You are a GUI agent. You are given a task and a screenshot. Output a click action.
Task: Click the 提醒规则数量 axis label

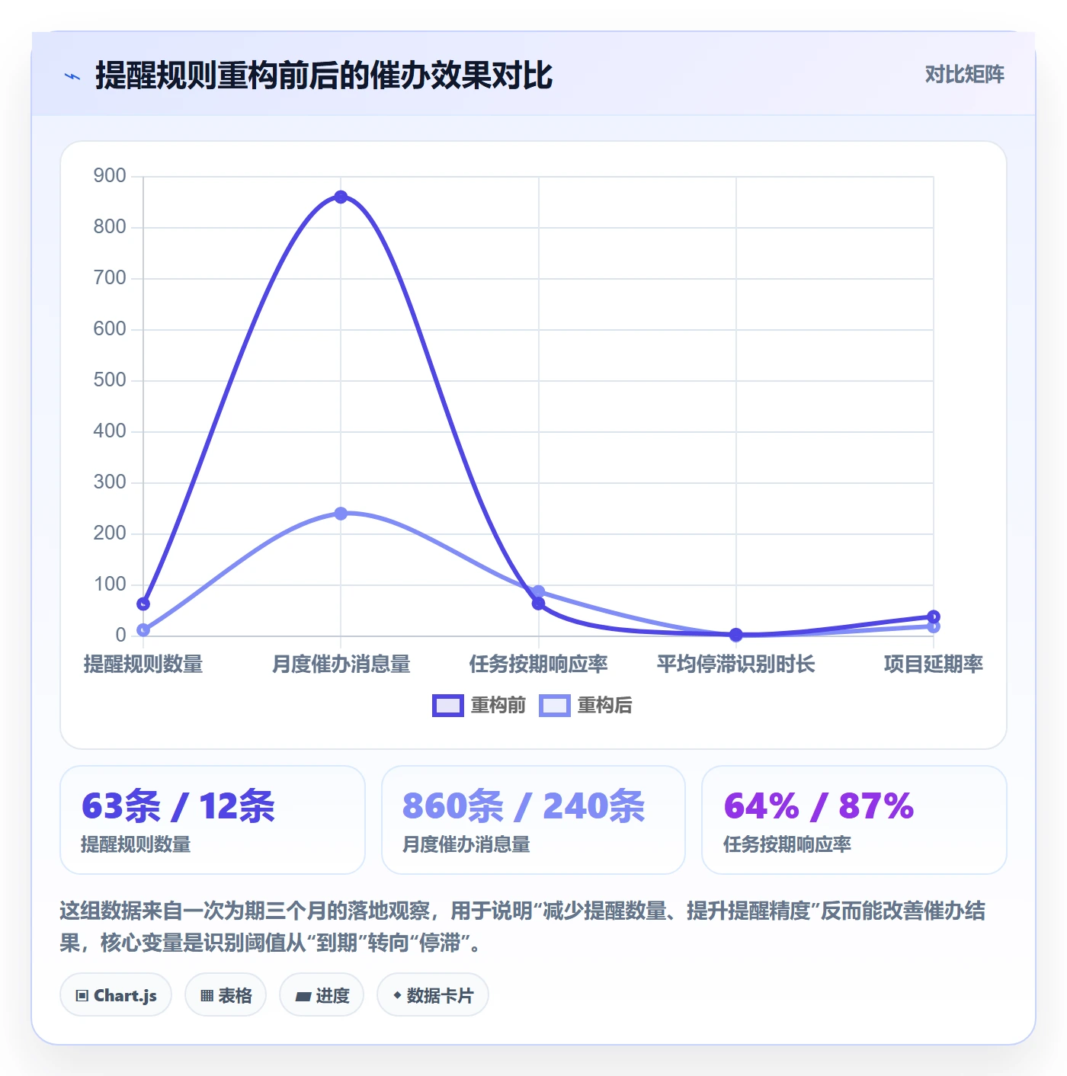143,664
